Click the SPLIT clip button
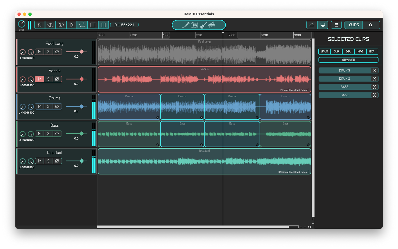Screen dimensions: 398x249 tap(325, 51)
